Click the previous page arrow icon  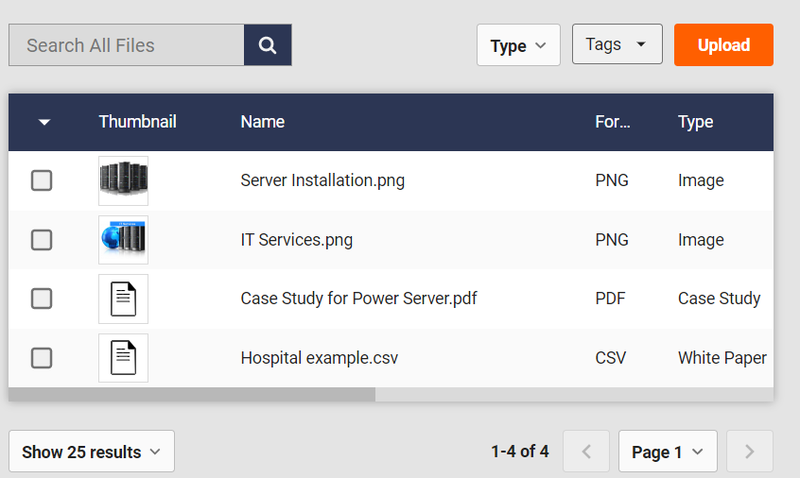tap(586, 452)
